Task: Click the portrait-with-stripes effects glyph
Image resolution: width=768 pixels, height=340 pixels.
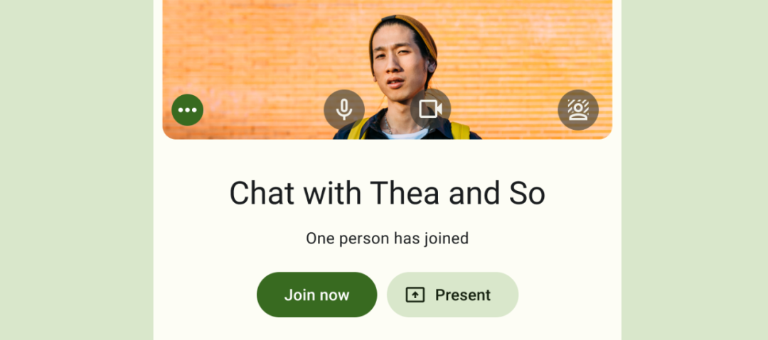Action: pos(578,109)
